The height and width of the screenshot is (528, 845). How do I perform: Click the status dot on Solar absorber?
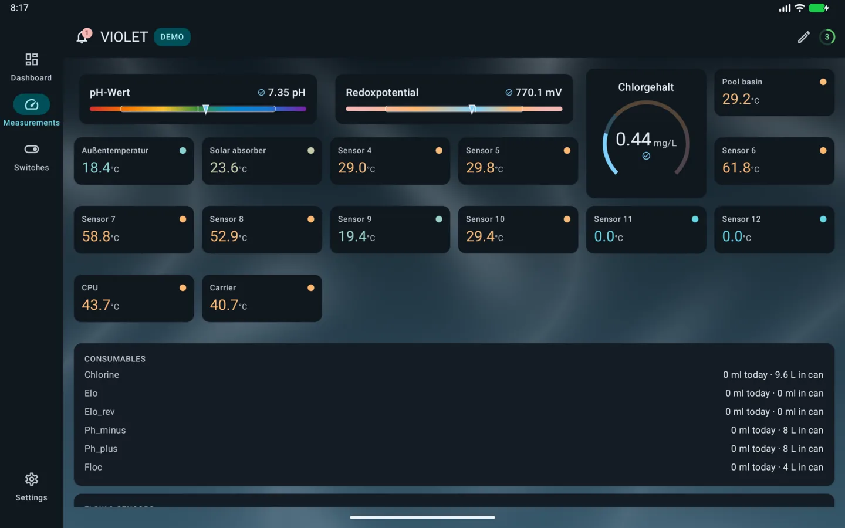tap(310, 151)
